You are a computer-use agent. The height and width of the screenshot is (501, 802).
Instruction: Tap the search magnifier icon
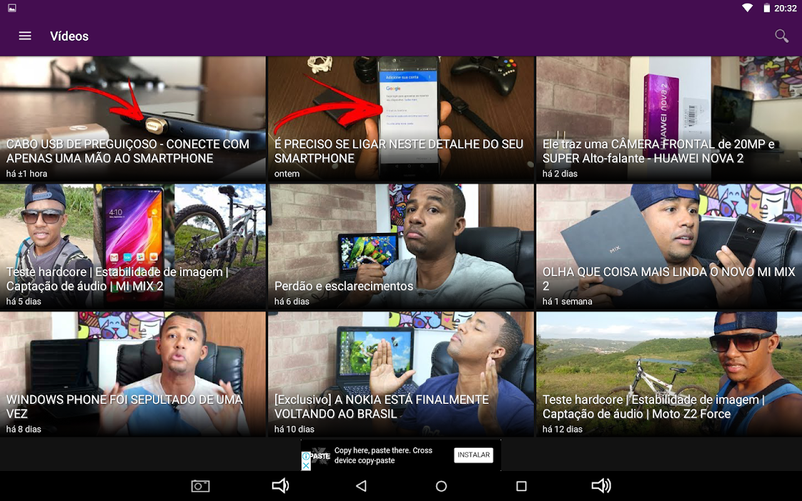pyautogui.click(x=781, y=36)
